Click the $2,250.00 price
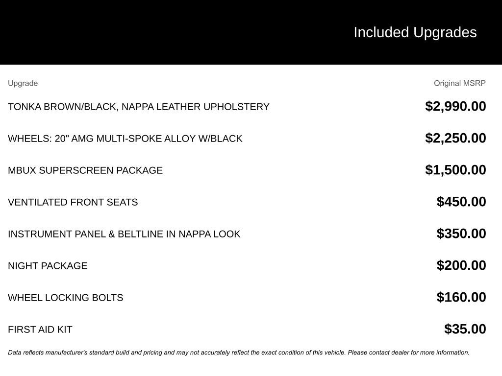 click(455, 138)
